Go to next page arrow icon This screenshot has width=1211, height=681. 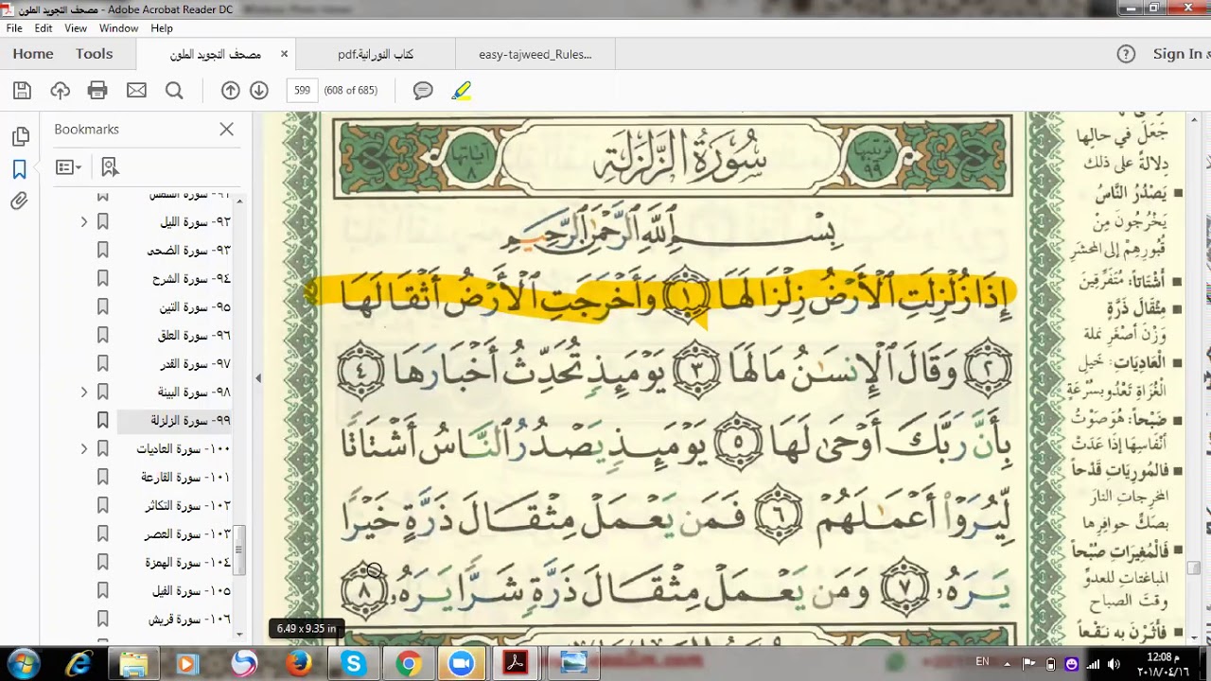[x=259, y=91]
